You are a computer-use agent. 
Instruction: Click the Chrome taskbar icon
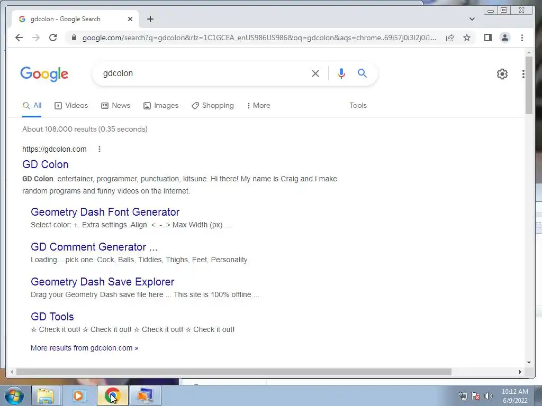pos(112,395)
